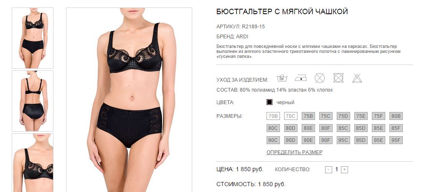Pick size 95F
This screenshot has width=422, height=192.
[396, 140]
